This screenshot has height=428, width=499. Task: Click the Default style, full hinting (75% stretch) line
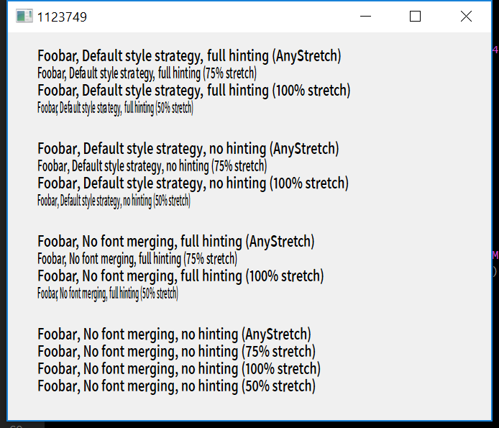(147, 73)
